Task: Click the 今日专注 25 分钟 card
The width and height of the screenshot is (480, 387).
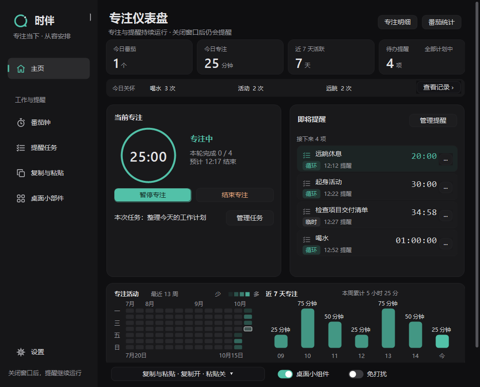Action: pyautogui.click(x=240, y=57)
